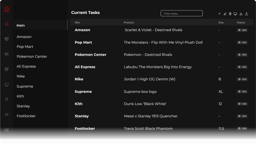This screenshot has width=256, height=144.
Task: Click the Status column header
Action: click(241, 22)
